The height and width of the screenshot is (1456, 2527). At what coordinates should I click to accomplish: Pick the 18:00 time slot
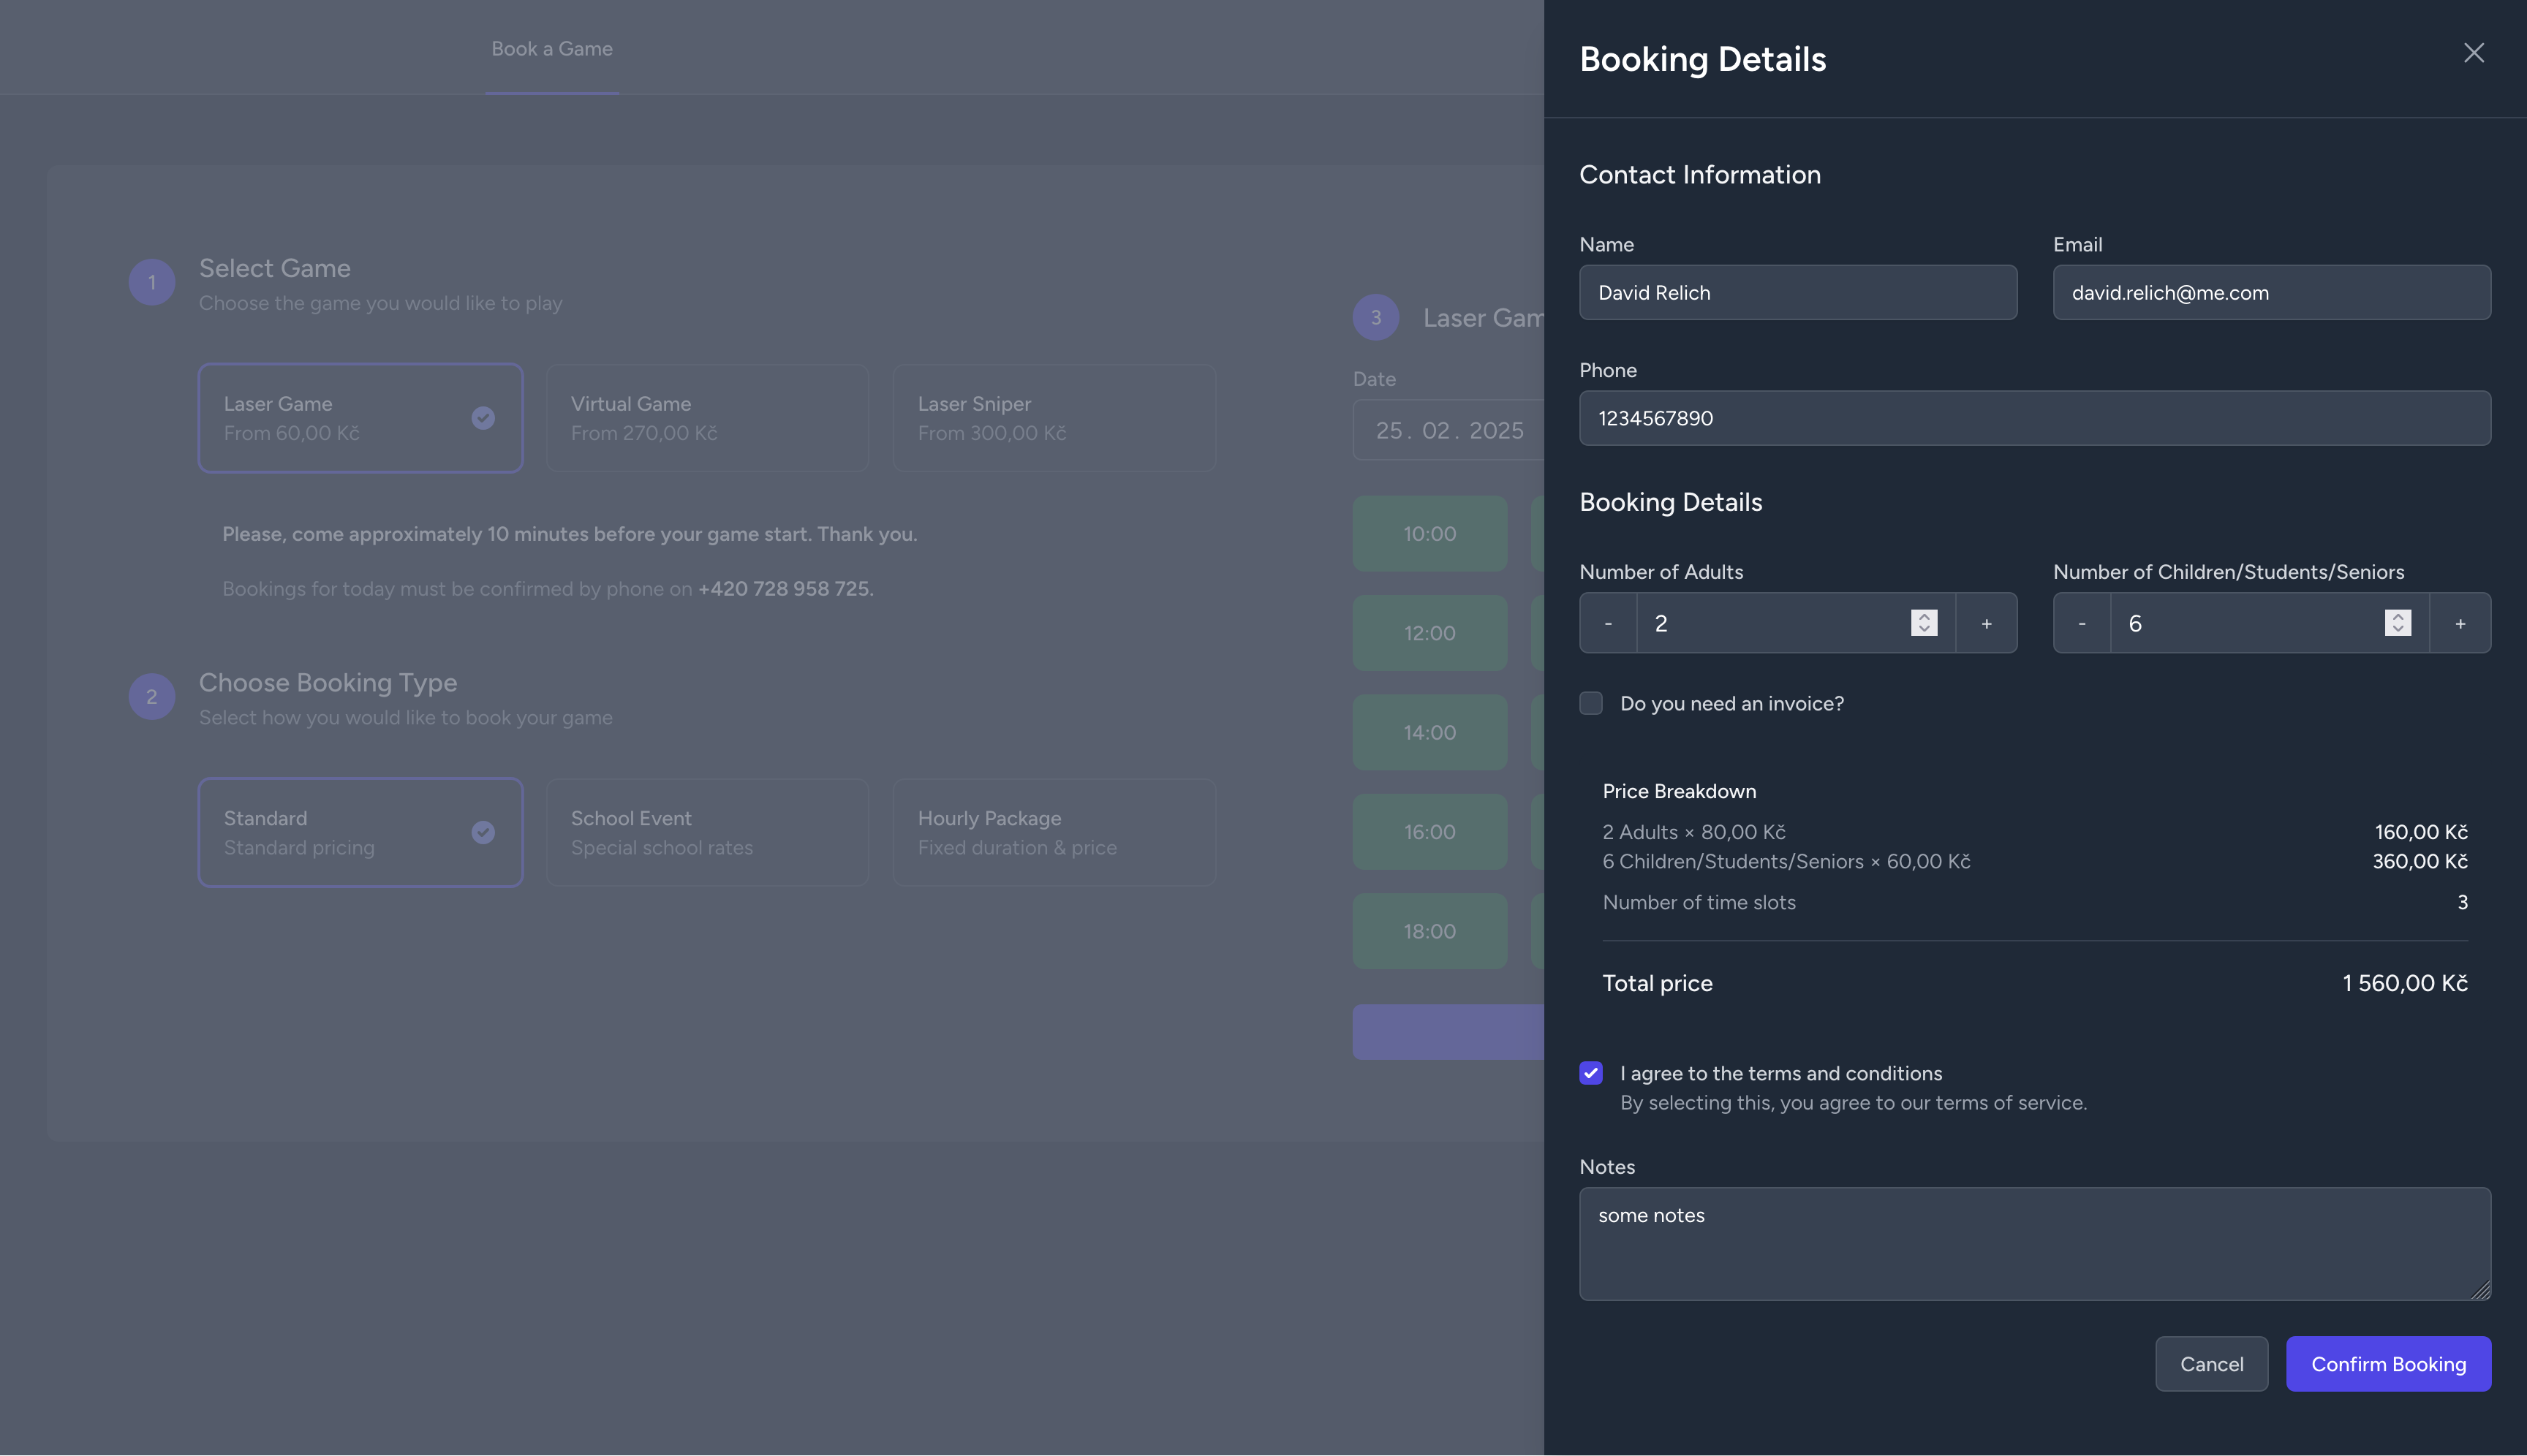pyautogui.click(x=1429, y=931)
